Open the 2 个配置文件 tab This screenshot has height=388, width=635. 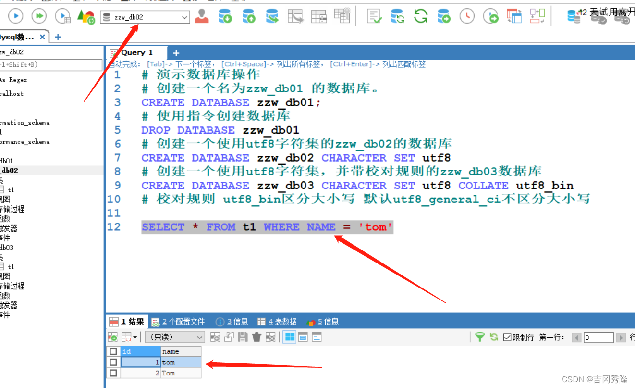pos(178,322)
